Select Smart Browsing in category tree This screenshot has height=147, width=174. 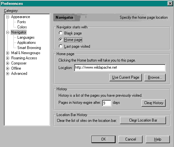click(x=29, y=48)
